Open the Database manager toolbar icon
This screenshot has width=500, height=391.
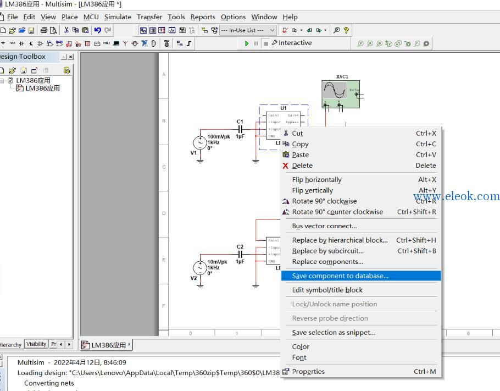[214, 30]
